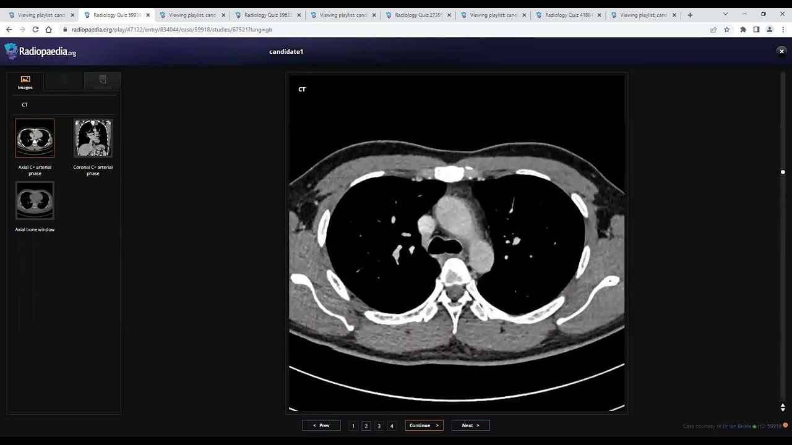Open the tab search dropdown arrow
The image size is (792, 445).
pos(725,14)
